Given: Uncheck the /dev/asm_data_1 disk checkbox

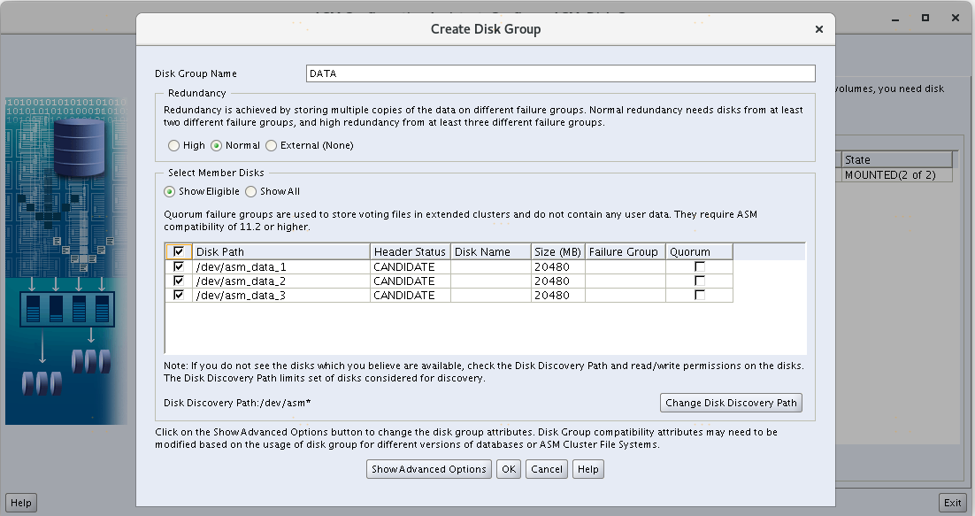Looking at the screenshot, I should [x=179, y=266].
